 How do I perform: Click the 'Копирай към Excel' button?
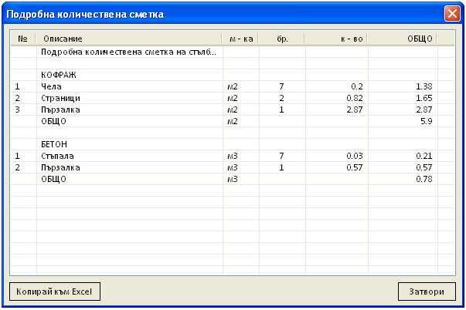click(x=55, y=292)
